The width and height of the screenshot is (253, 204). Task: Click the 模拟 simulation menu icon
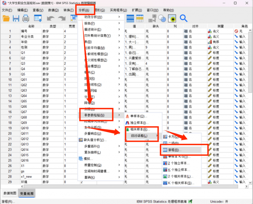pos(81,159)
